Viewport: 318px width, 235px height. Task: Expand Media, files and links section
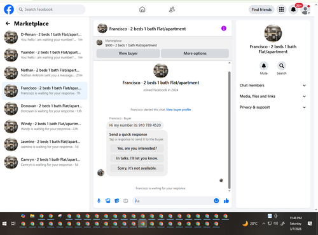273,97
